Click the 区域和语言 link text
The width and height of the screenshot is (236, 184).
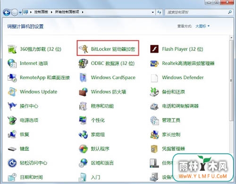102,163
